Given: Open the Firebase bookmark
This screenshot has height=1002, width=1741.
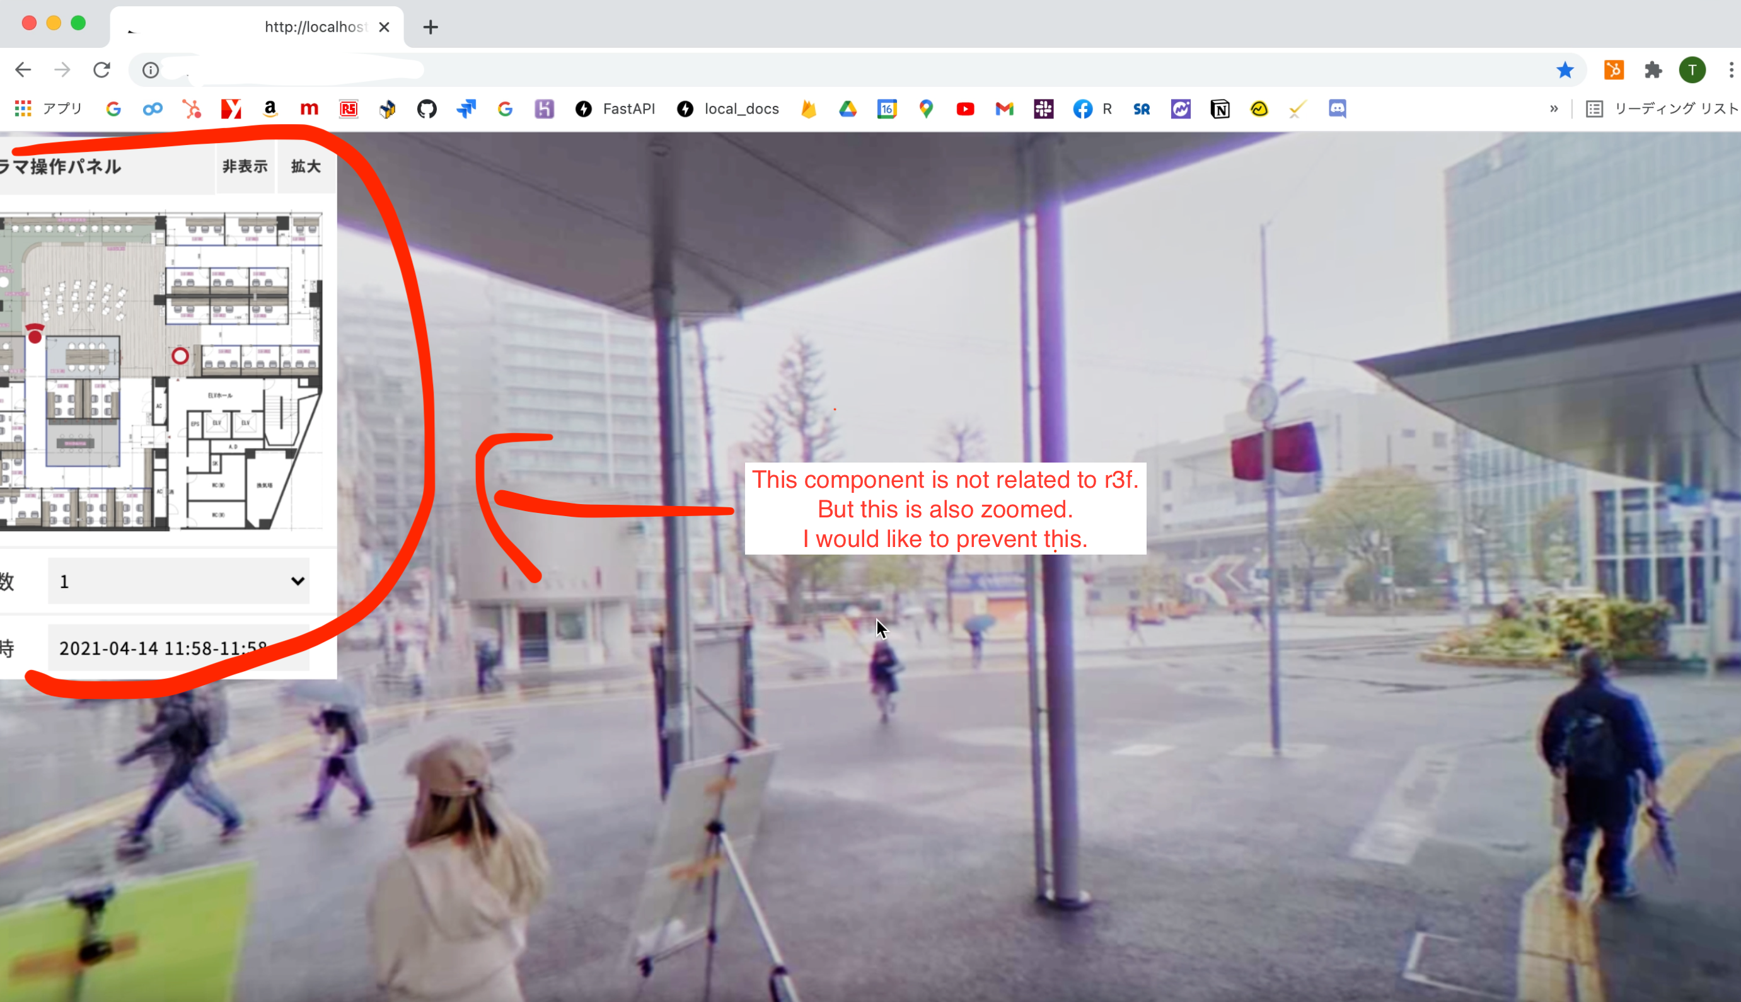Looking at the screenshot, I should [x=809, y=109].
